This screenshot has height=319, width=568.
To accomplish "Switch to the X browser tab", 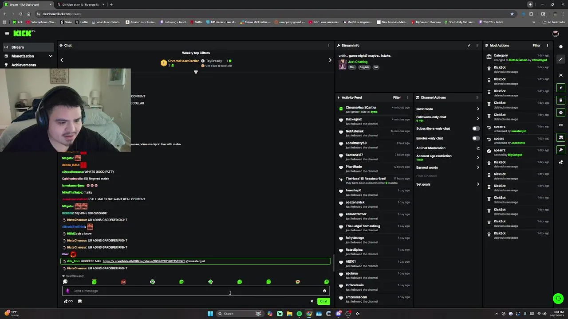I will (80, 4).
